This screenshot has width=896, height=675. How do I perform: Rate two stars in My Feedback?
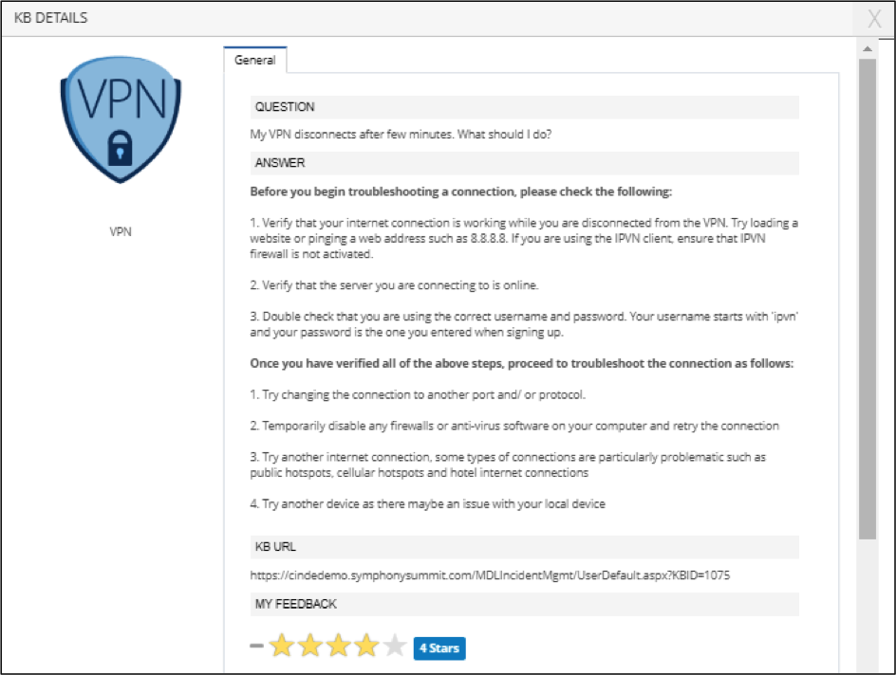(x=310, y=646)
